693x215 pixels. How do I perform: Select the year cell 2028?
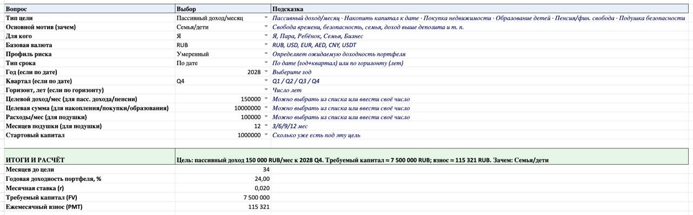click(x=223, y=72)
